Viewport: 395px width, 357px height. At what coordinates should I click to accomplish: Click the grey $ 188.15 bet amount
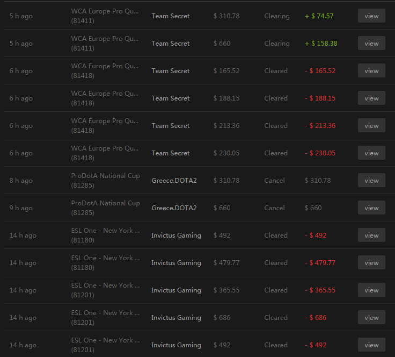pyautogui.click(x=226, y=98)
